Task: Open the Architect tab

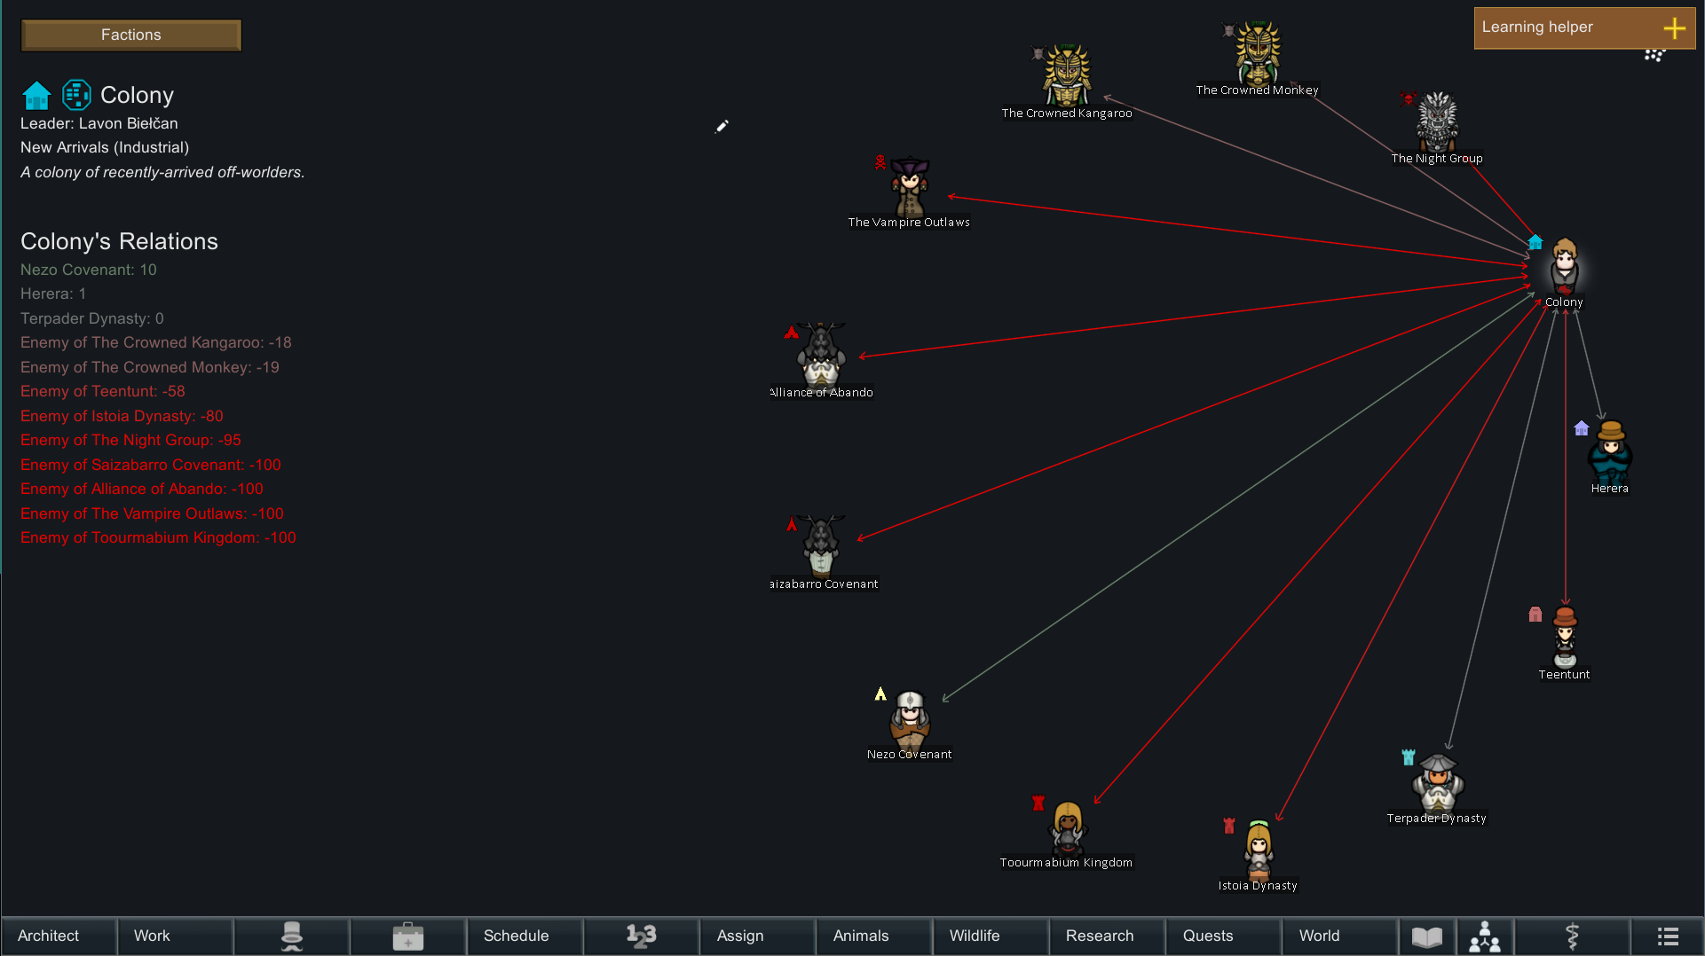Action: (x=59, y=936)
